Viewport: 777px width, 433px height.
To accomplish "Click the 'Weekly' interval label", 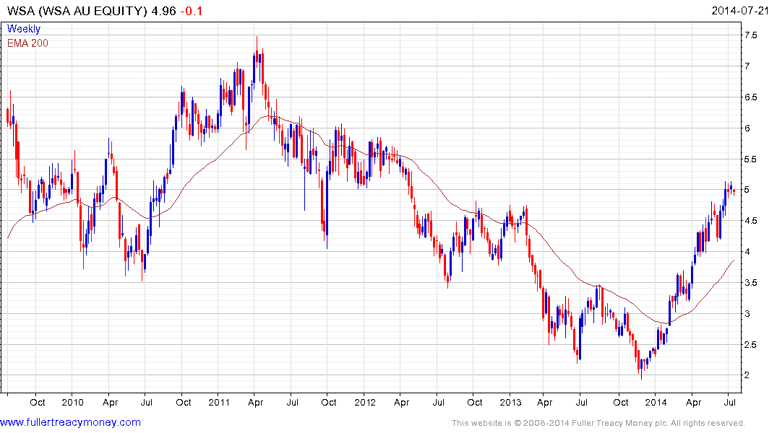I will (x=24, y=29).
